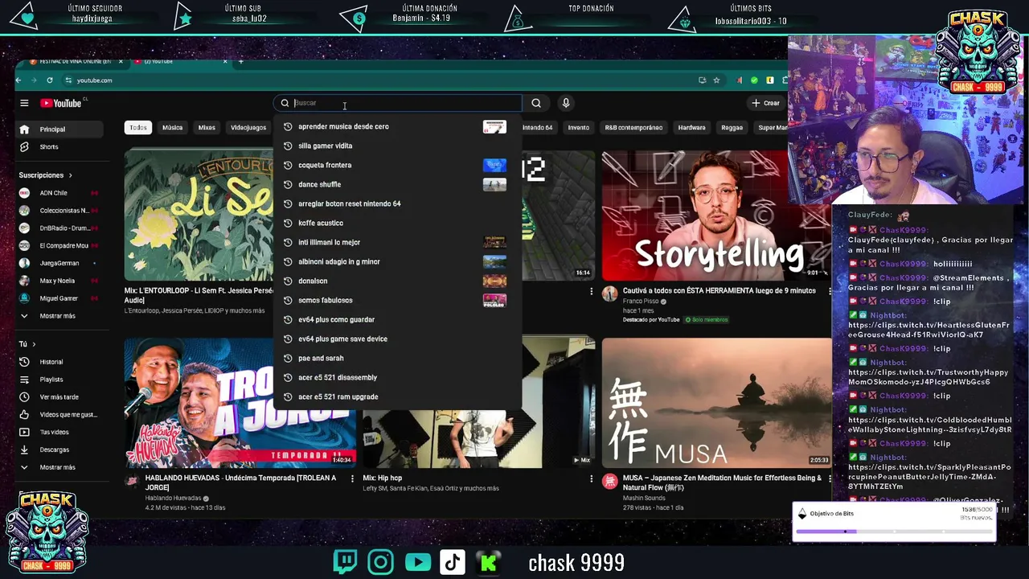The width and height of the screenshot is (1029, 579).
Task: Open 'Cautivá a todos con ESTA HERRAMIENTA' video title
Action: 719,290
